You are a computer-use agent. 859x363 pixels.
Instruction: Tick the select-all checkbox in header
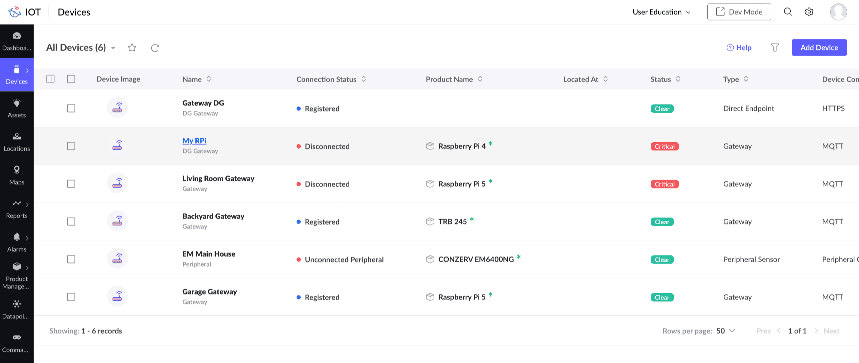click(x=71, y=79)
